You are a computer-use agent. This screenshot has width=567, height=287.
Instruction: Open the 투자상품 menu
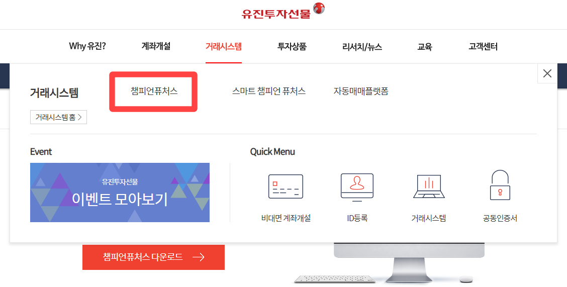pyautogui.click(x=292, y=46)
